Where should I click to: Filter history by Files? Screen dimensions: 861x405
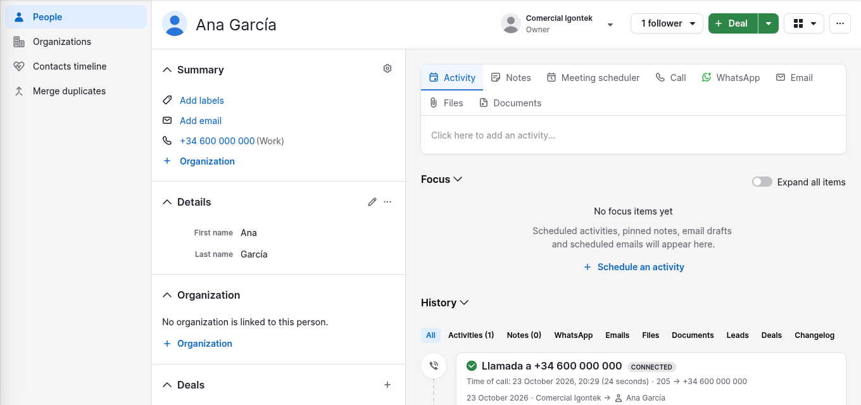pyautogui.click(x=650, y=335)
